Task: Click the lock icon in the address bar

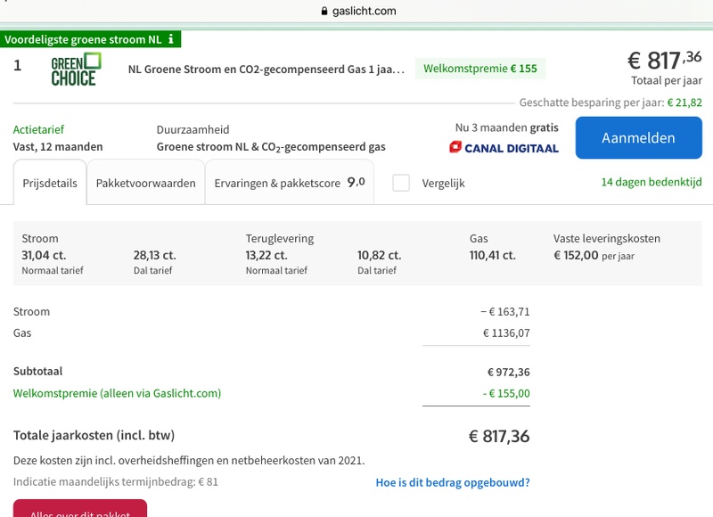Action: [324, 12]
